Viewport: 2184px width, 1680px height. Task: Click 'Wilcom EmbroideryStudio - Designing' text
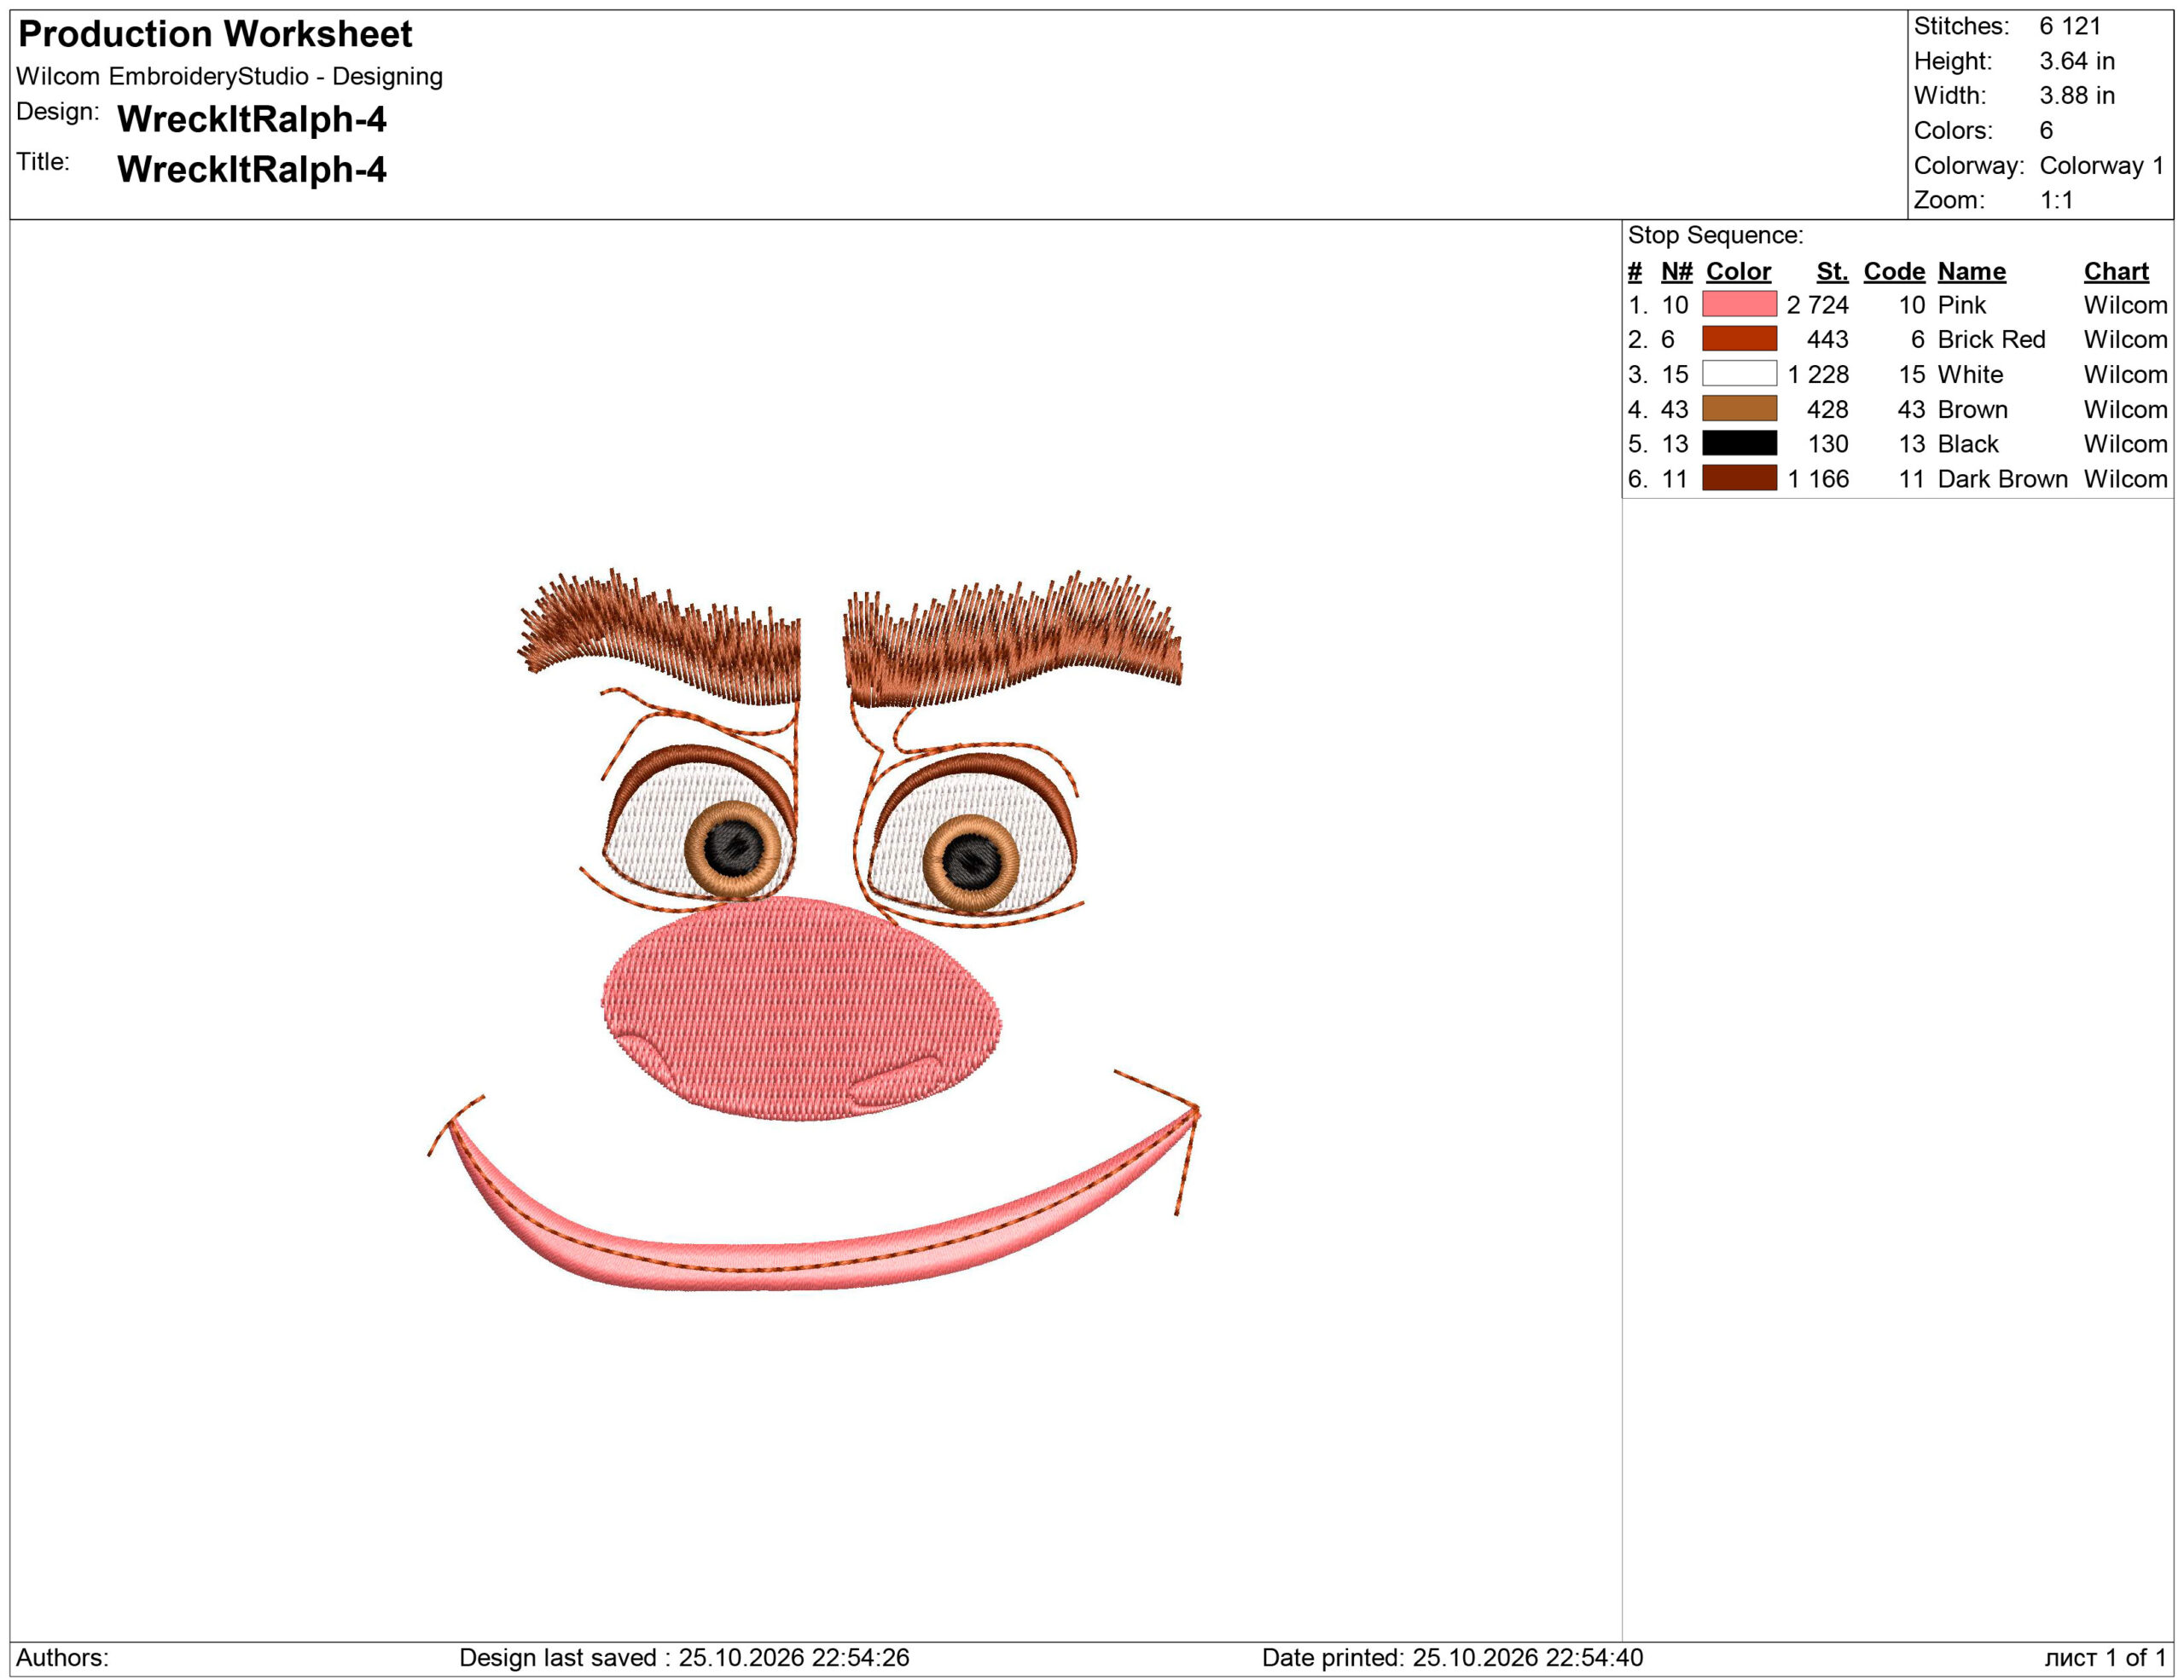tap(229, 76)
